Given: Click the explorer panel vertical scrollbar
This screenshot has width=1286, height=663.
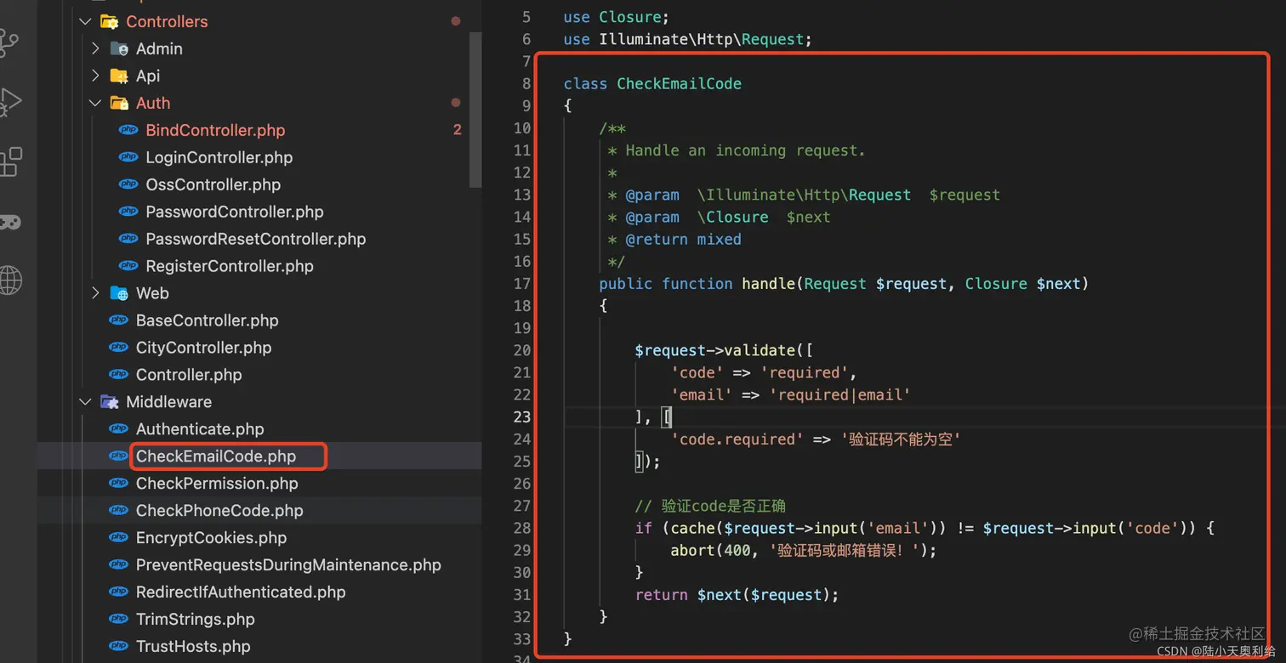Looking at the screenshot, I should pyautogui.click(x=475, y=109).
